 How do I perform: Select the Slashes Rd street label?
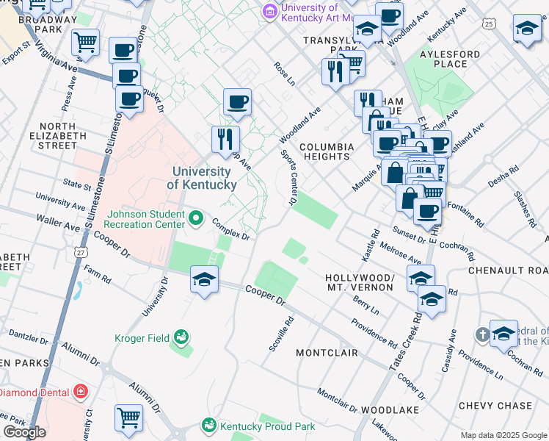click(526, 209)
